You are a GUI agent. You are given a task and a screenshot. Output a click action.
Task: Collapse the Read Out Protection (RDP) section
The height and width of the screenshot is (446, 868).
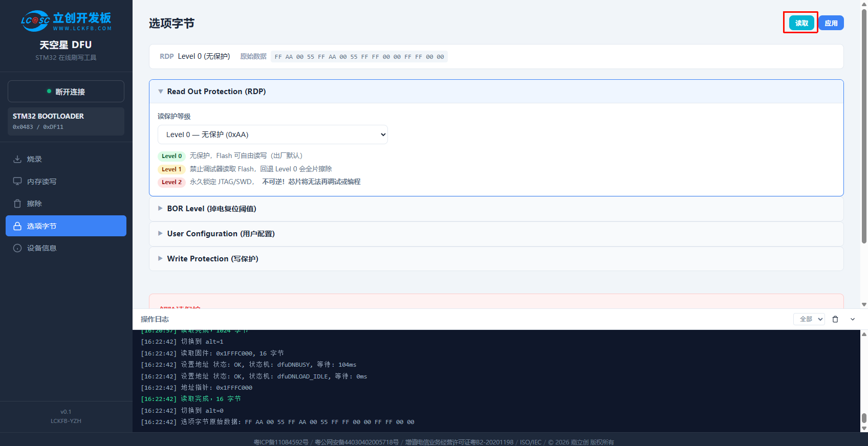pos(496,92)
